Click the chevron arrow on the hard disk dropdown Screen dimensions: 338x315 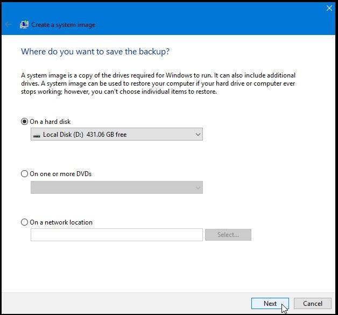198,135
